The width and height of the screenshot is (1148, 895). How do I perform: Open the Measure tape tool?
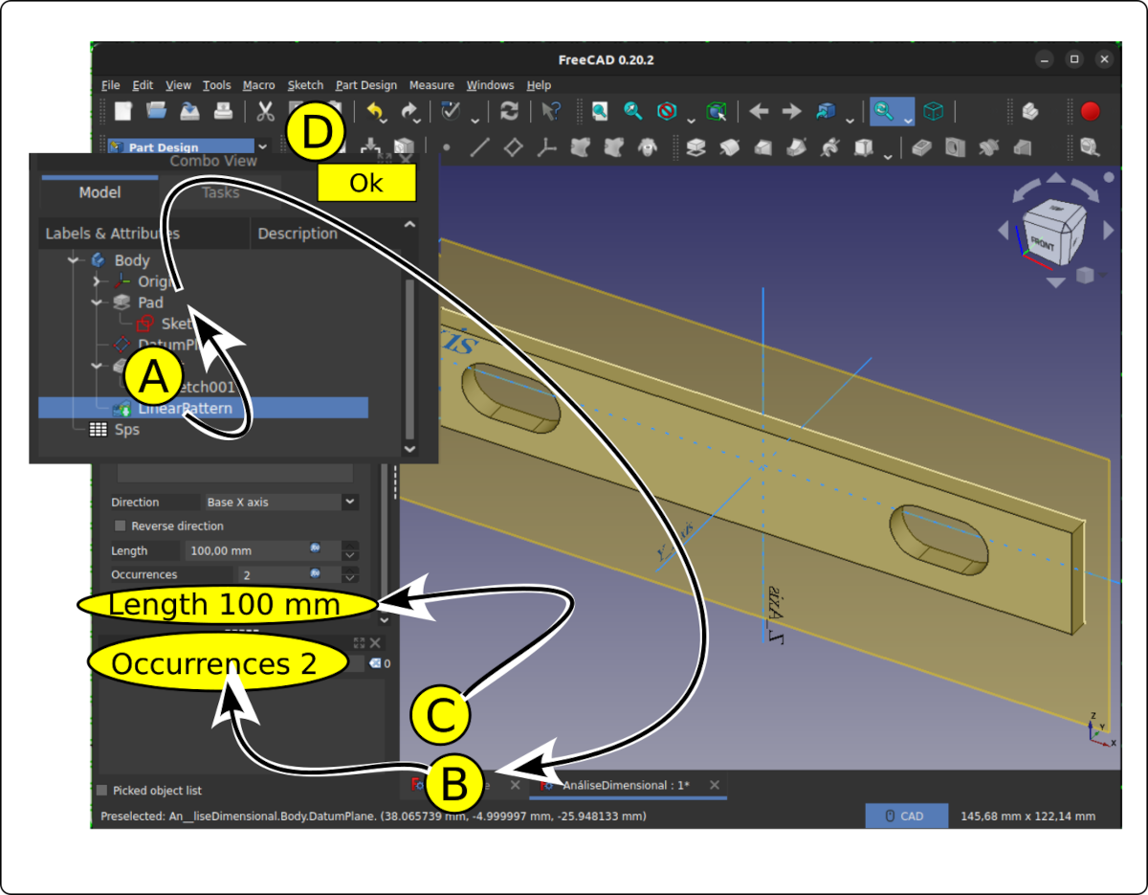tap(1090, 147)
